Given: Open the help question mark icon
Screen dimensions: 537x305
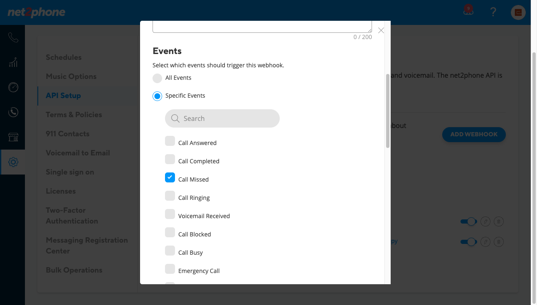Looking at the screenshot, I should (493, 12).
